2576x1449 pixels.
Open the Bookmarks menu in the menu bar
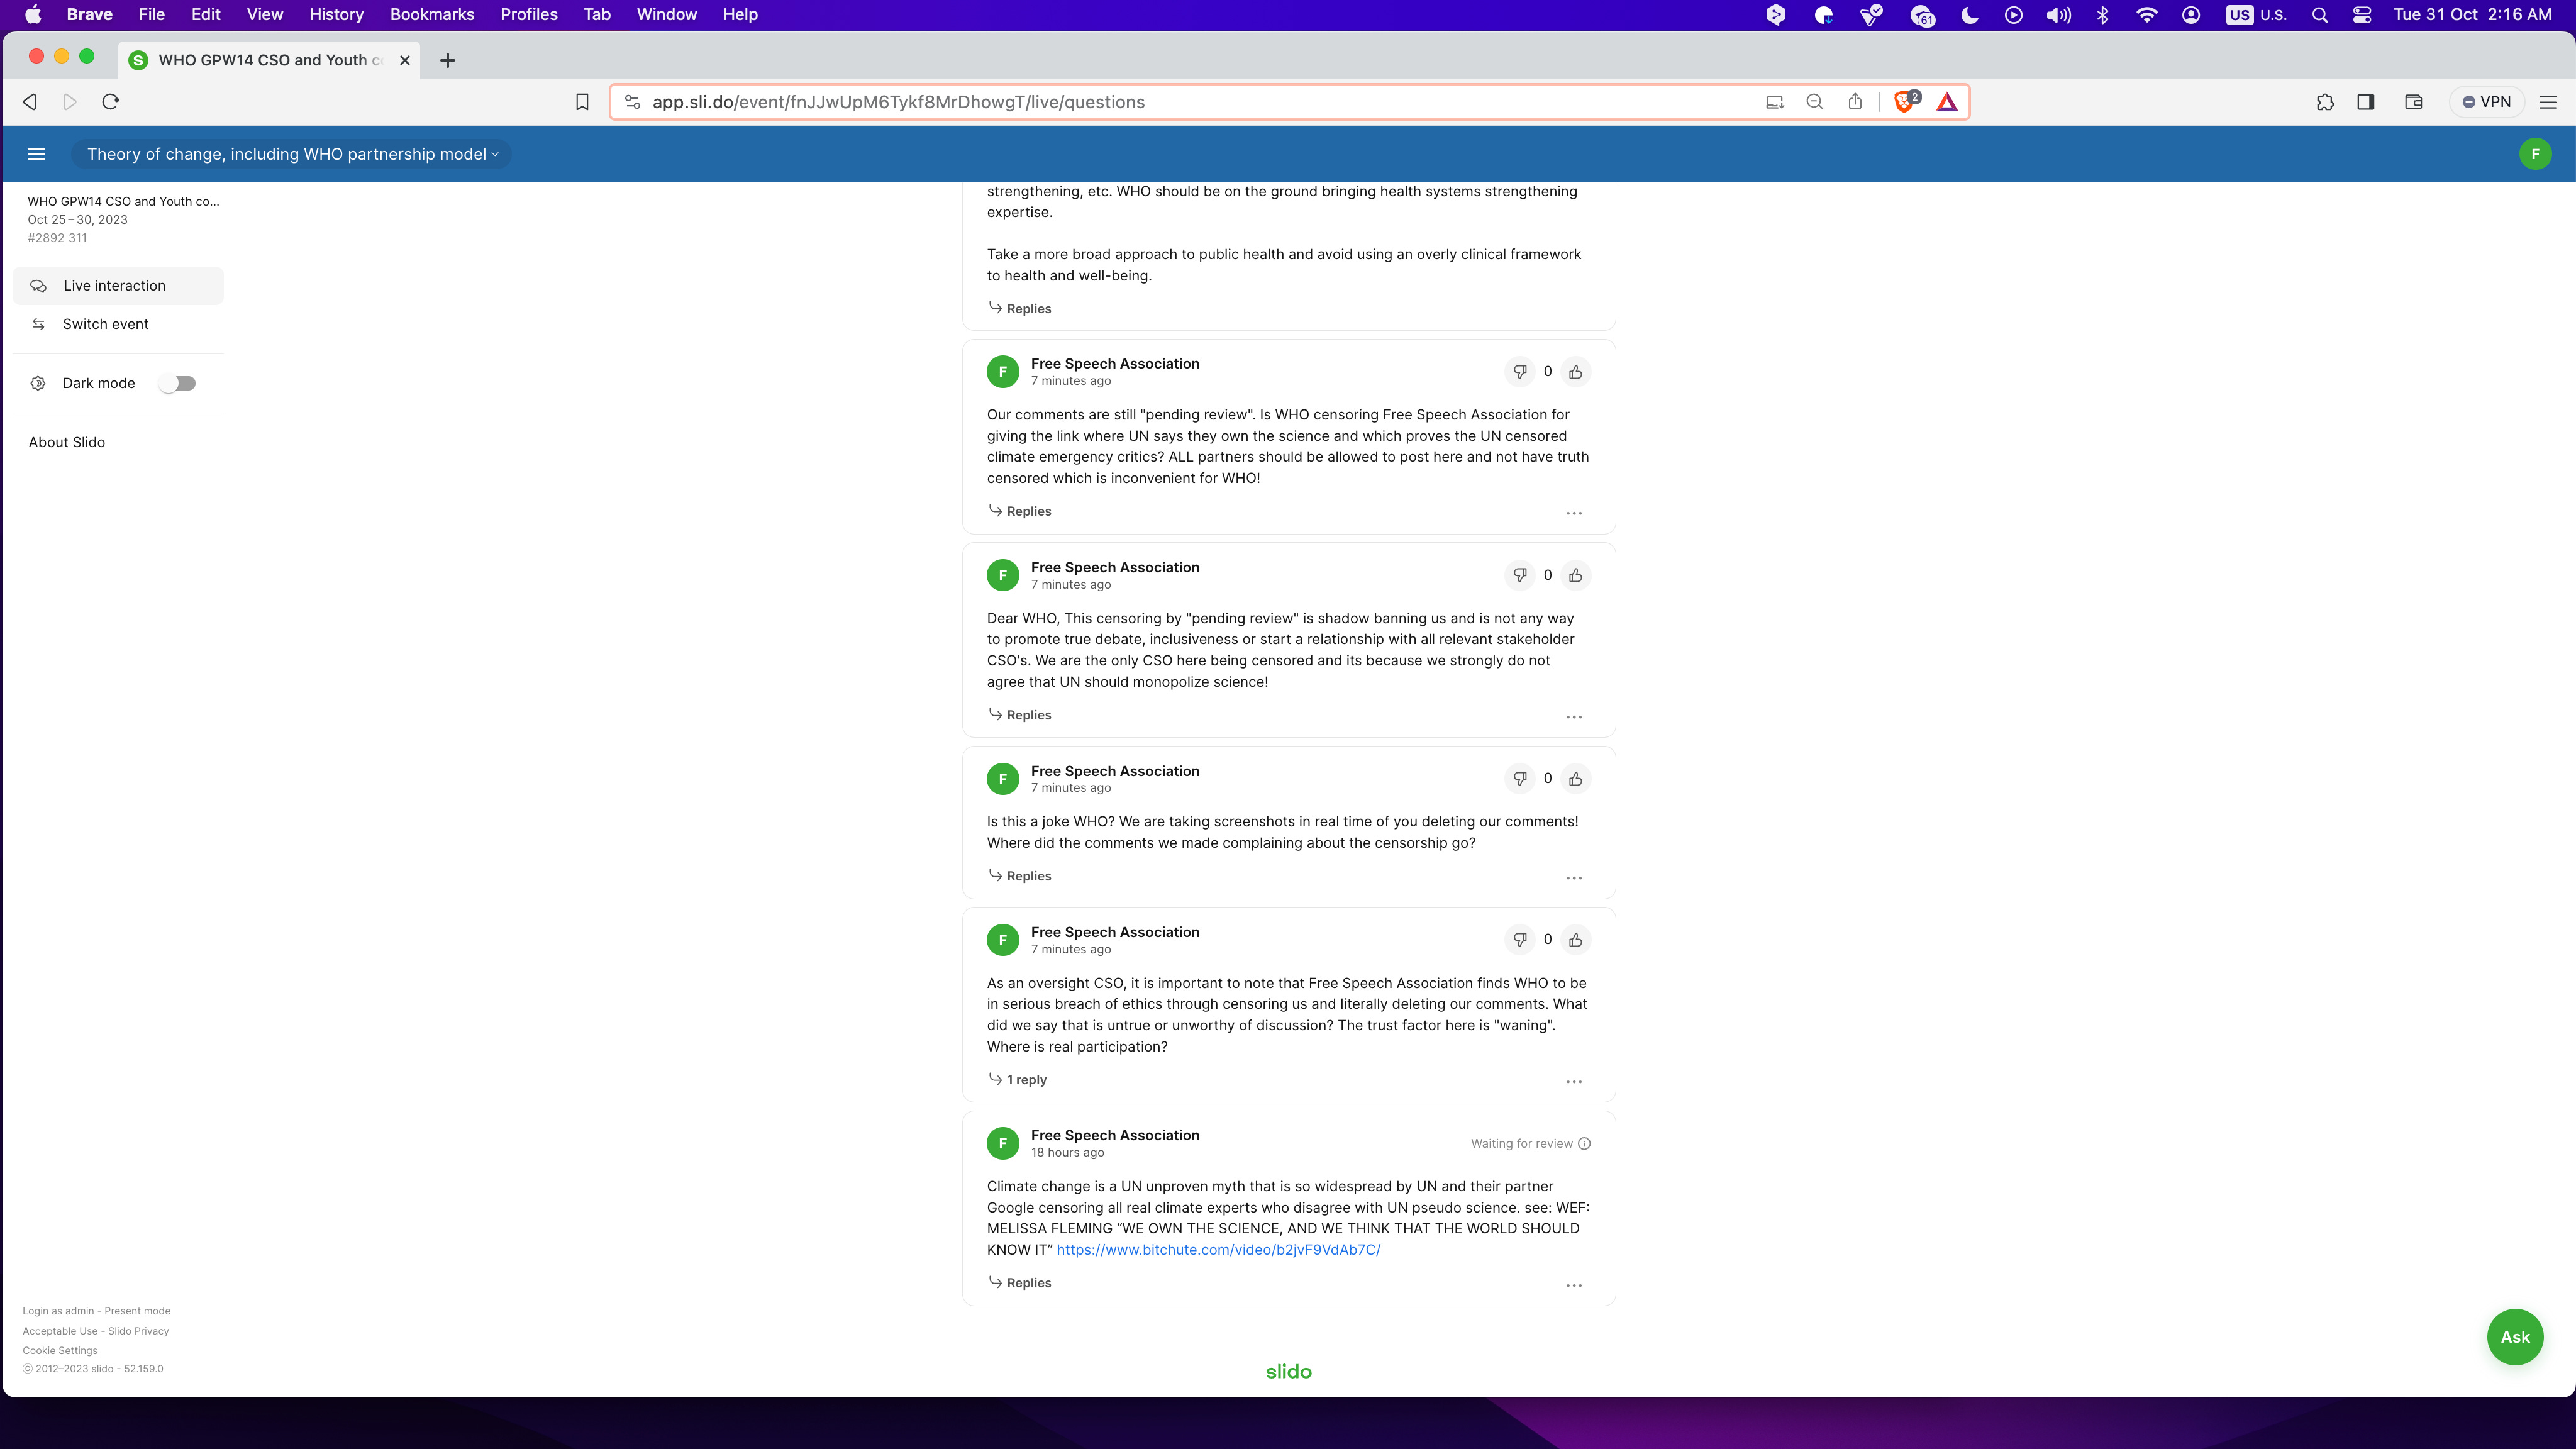pyautogui.click(x=431, y=15)
